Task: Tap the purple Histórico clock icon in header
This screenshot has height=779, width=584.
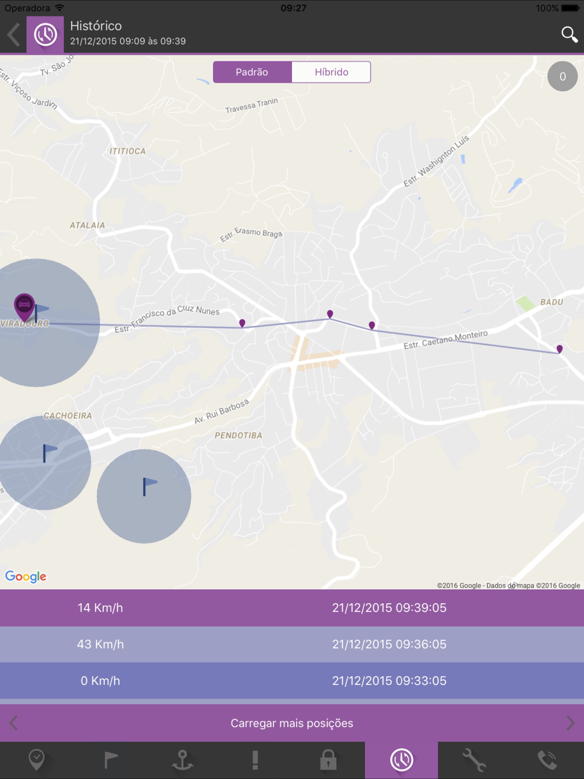Action: [45, 35]
